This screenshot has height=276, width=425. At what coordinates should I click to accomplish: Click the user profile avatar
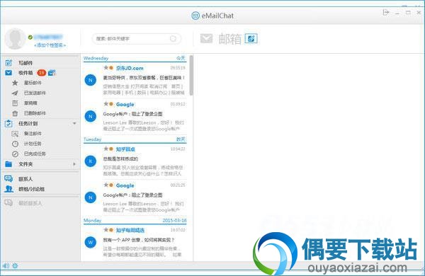click(15, 39)
